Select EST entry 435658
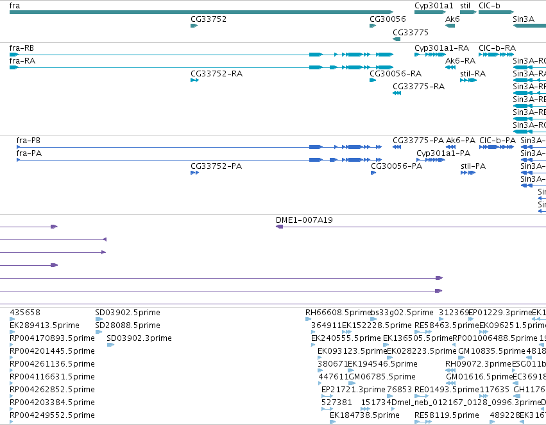546x425 pixels. click(25, 313)
